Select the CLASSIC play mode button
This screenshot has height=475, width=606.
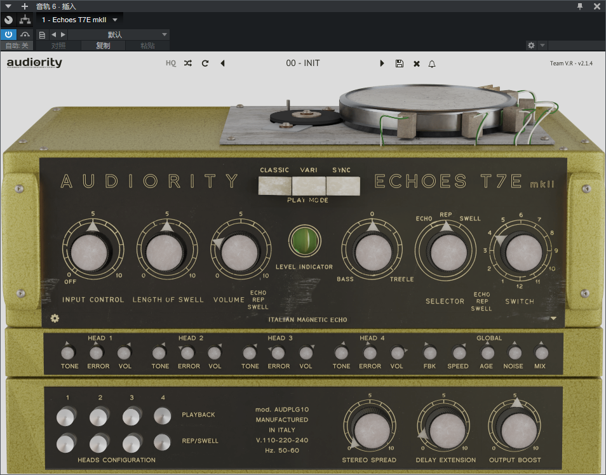pos(275,186)
